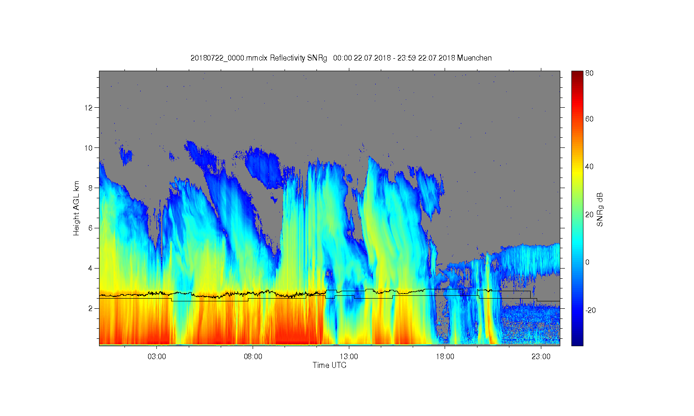The width and height of the screenshot is (694, 416).
Task: Click the 'Height AGL km' axis label
Action: [x=76, y=208]
